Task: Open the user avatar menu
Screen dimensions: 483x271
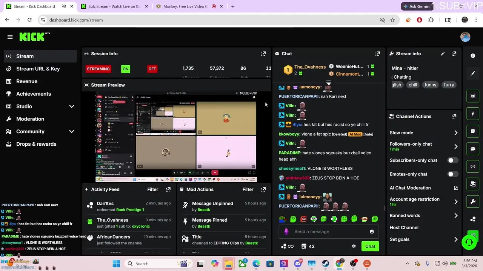Action: (x=465, y=37)
